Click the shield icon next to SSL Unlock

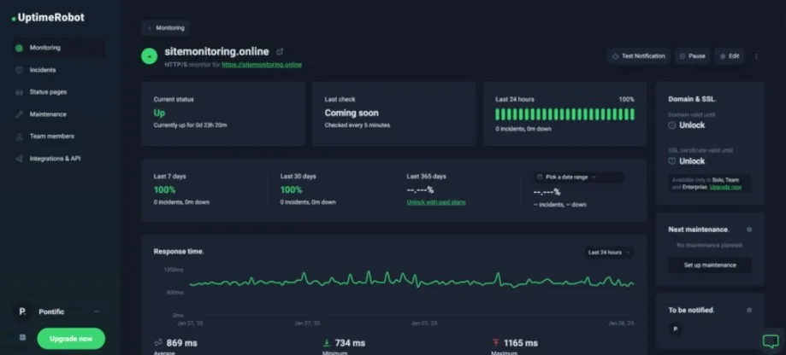[672, 161]
